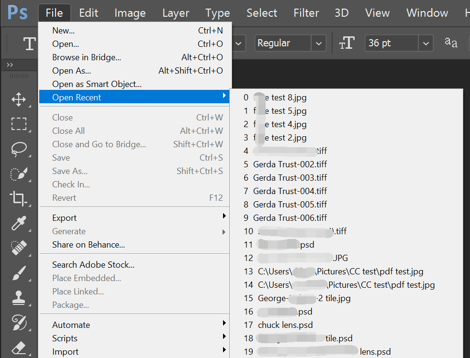Open the Window menu
This screenshot has height=358, width=470.
pos(427,13)
